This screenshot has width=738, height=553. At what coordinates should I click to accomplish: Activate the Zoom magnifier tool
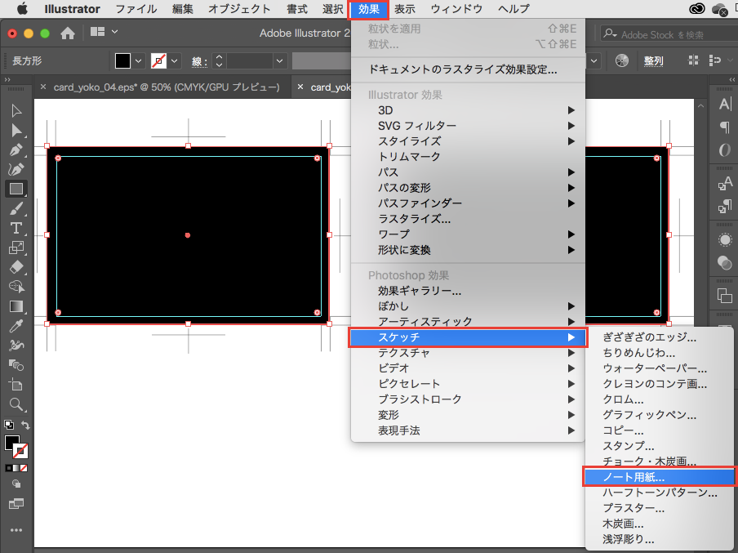click(16, 404)
